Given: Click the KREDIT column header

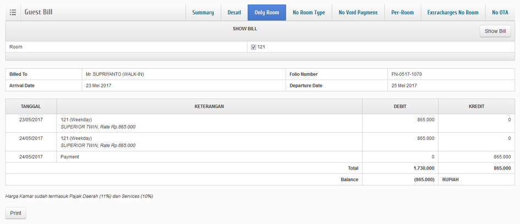Looking at the screenshot, I should [477, 106].
